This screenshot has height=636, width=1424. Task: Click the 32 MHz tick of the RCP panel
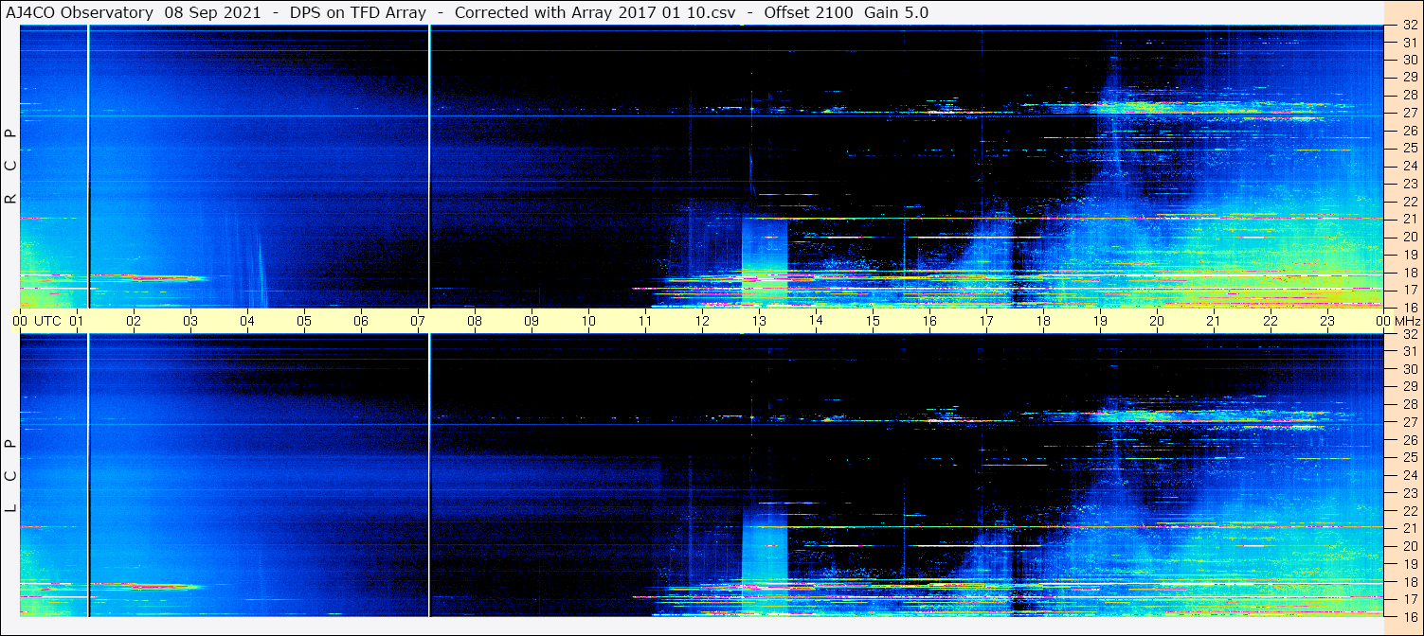(x=1409, y=26)
